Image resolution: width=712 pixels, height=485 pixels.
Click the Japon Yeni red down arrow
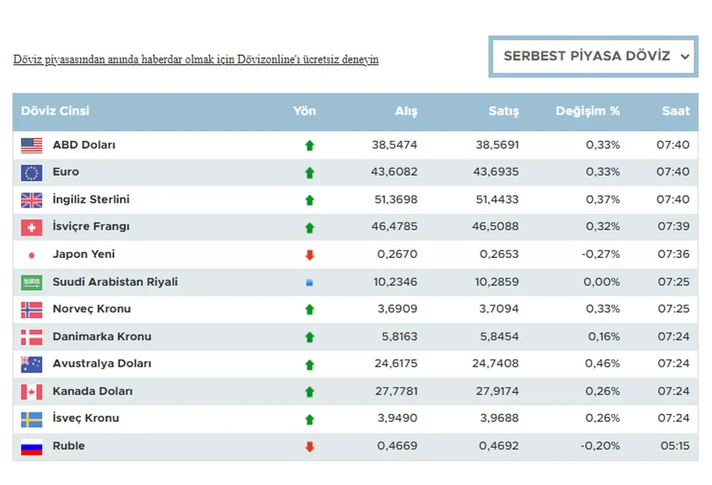pos(310,255)
